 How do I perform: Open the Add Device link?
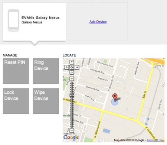click(98, 22)
